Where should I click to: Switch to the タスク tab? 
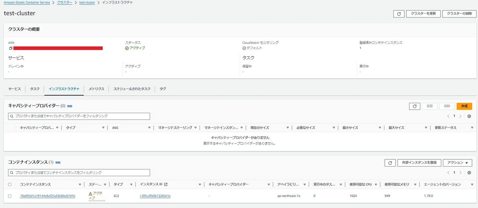35,89
